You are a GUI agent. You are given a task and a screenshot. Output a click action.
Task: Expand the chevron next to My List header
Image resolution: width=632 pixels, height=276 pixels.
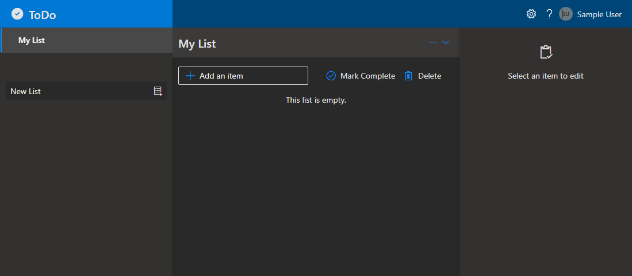(x=445, y=42)
